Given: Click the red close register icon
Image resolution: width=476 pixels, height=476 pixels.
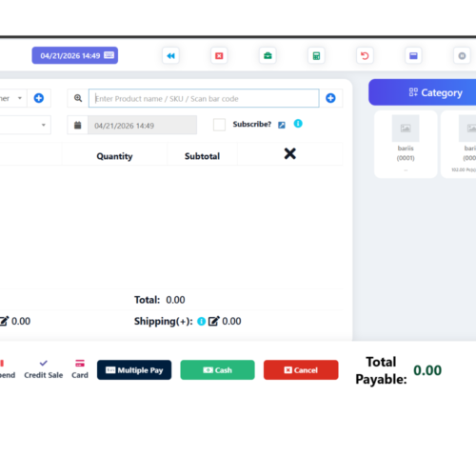Looking at the screenshot, I should 219,56.
